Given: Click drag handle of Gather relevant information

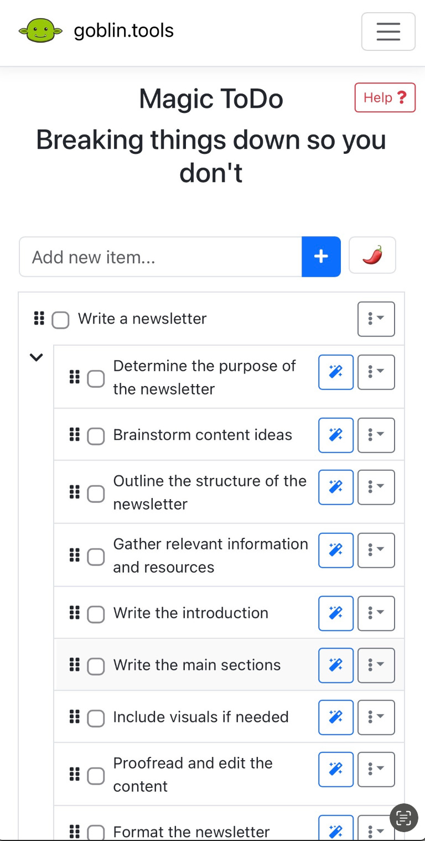Looking at the screenshot, I should click(74, 555).
